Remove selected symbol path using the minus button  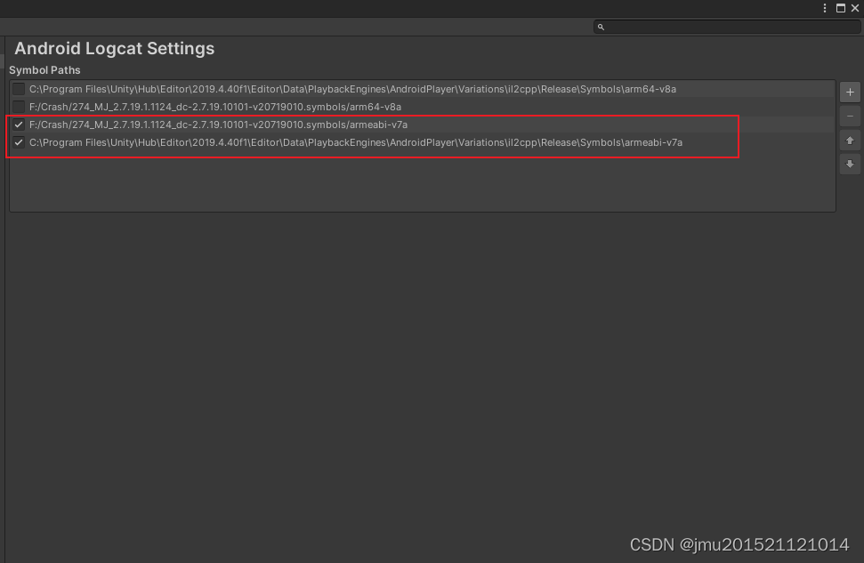click(x=850, y=116)
